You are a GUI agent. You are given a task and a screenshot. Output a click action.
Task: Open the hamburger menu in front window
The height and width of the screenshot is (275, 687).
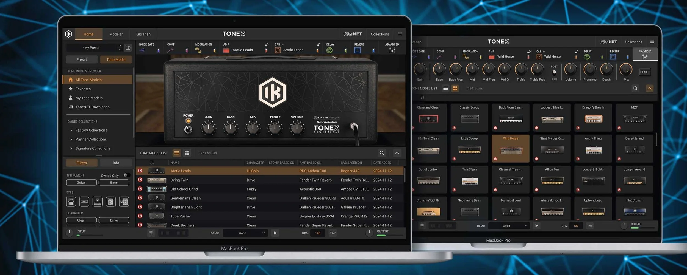tap(400, 34)
